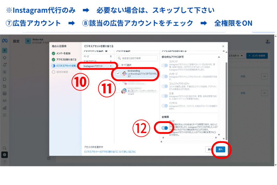Open the エクスポート dropdown
The image size is (277, 185).
point(236,56)
